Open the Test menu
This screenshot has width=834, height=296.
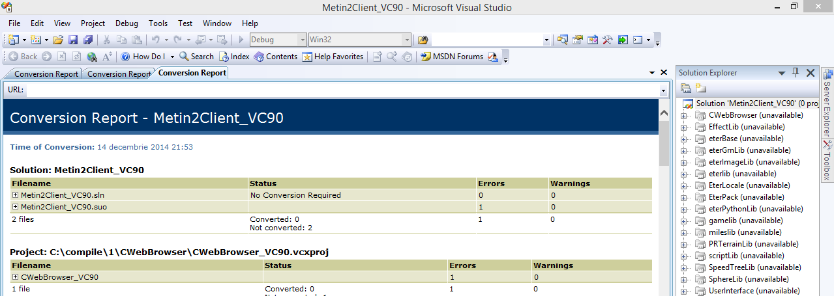186,23
